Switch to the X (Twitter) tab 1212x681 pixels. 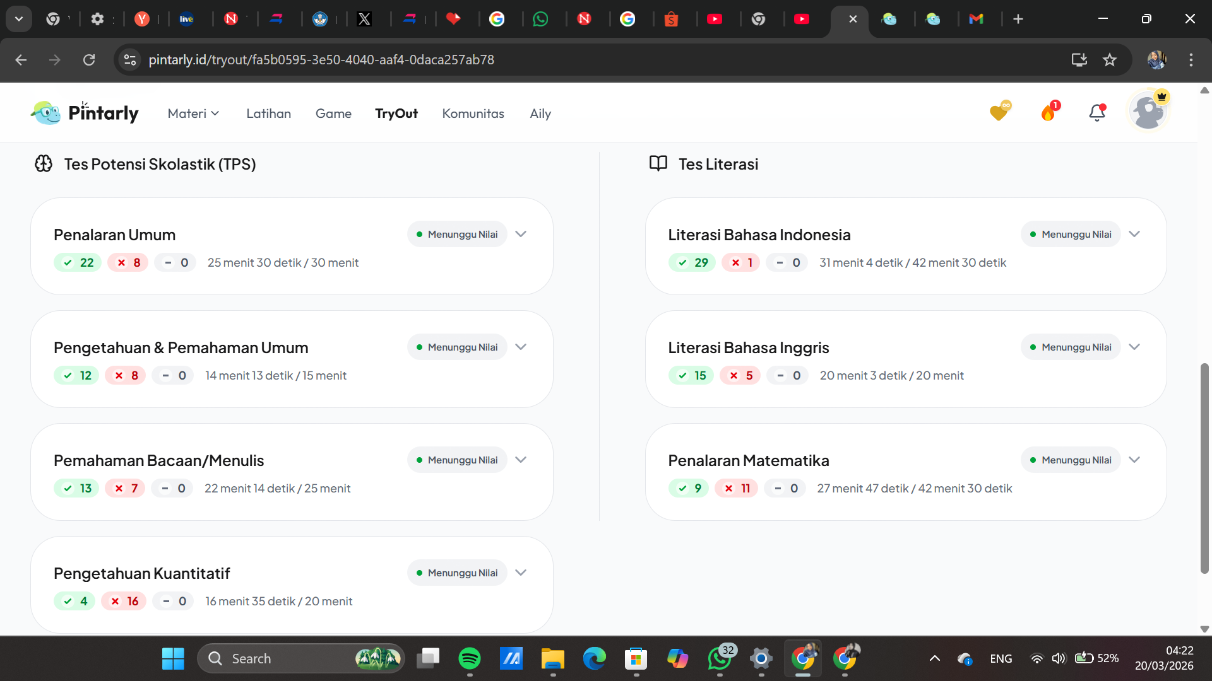coord(364,19)
